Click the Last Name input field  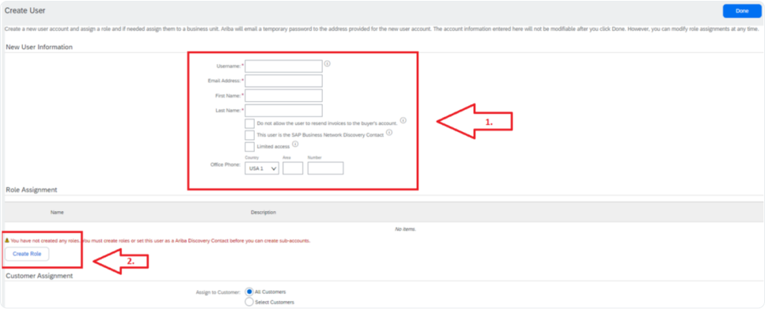point(283,111)
